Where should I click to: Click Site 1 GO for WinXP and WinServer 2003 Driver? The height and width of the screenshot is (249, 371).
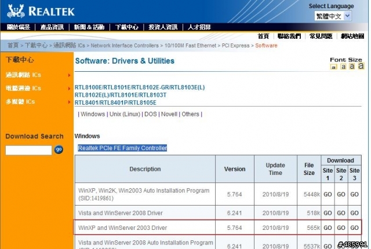point(328,228)
